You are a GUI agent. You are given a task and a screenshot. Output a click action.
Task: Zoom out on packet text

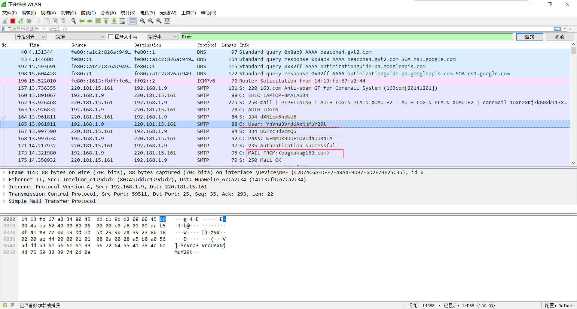pyautogui.click(x=151, y=21)
